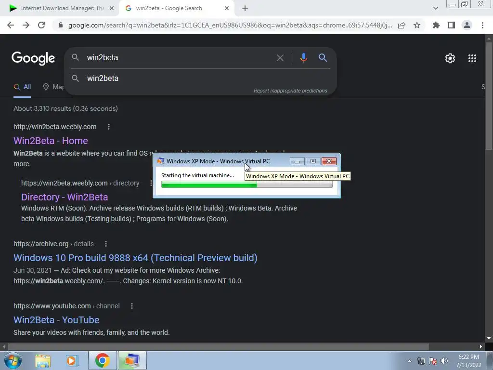Viewport: 493px width, 370px height.
Task: Open the Chrome side panel icon
Action: (452, 25)
